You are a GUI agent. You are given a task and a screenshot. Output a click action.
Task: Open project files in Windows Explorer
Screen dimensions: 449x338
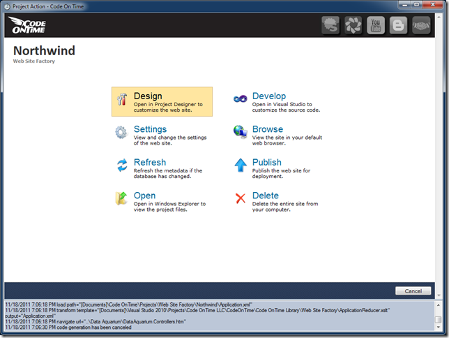tap(144, 196)
